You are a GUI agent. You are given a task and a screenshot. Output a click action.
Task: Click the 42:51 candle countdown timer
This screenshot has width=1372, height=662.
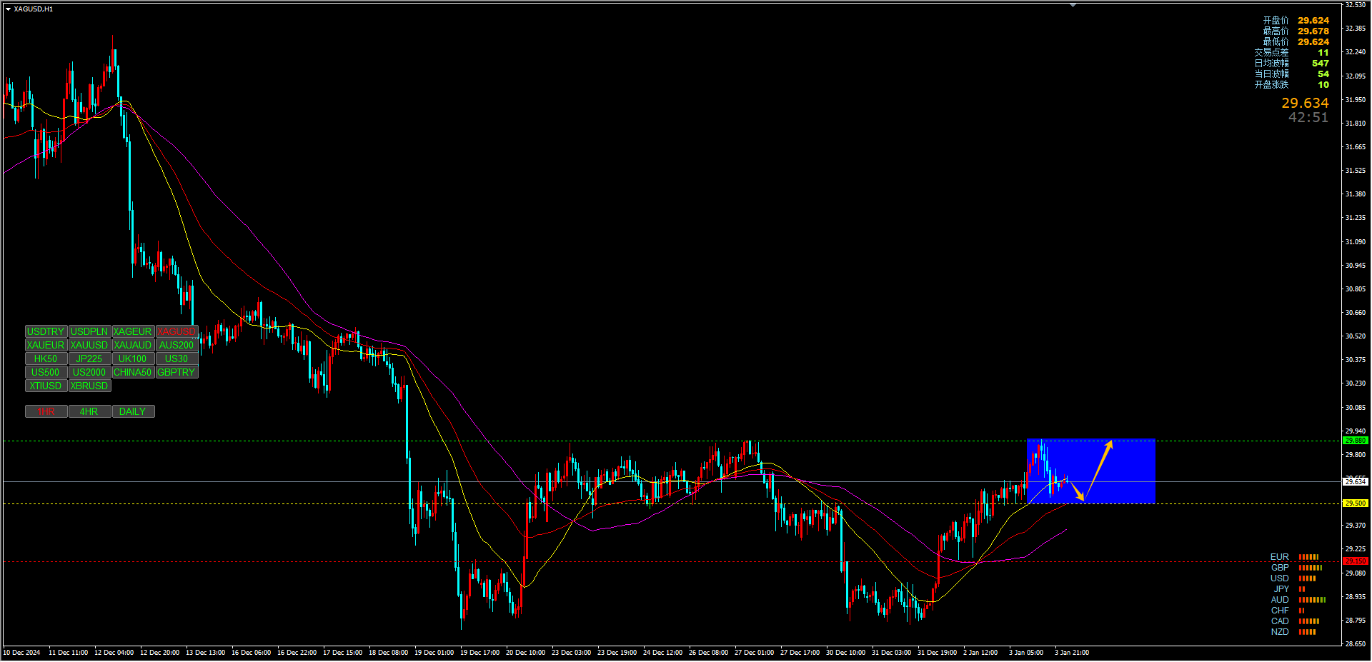[x=1308, y=118]
